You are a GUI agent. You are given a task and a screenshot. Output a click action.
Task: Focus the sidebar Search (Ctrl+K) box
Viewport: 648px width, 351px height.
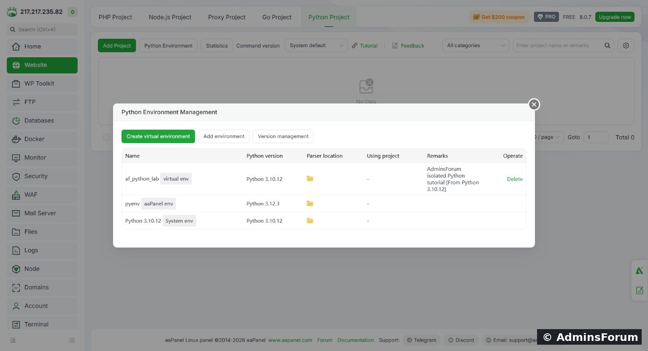point(42,29)
